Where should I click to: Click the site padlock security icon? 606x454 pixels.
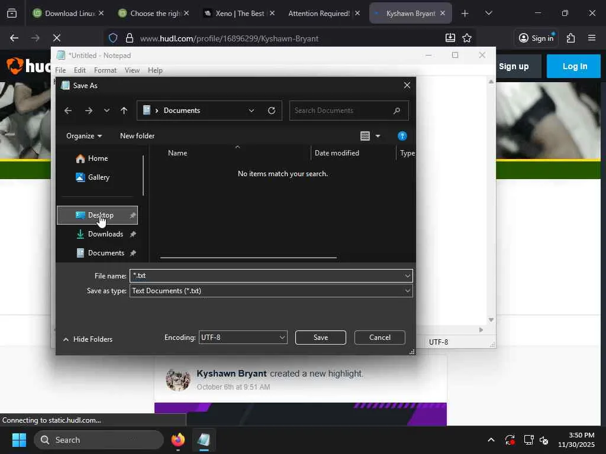[x=130, y=38]
